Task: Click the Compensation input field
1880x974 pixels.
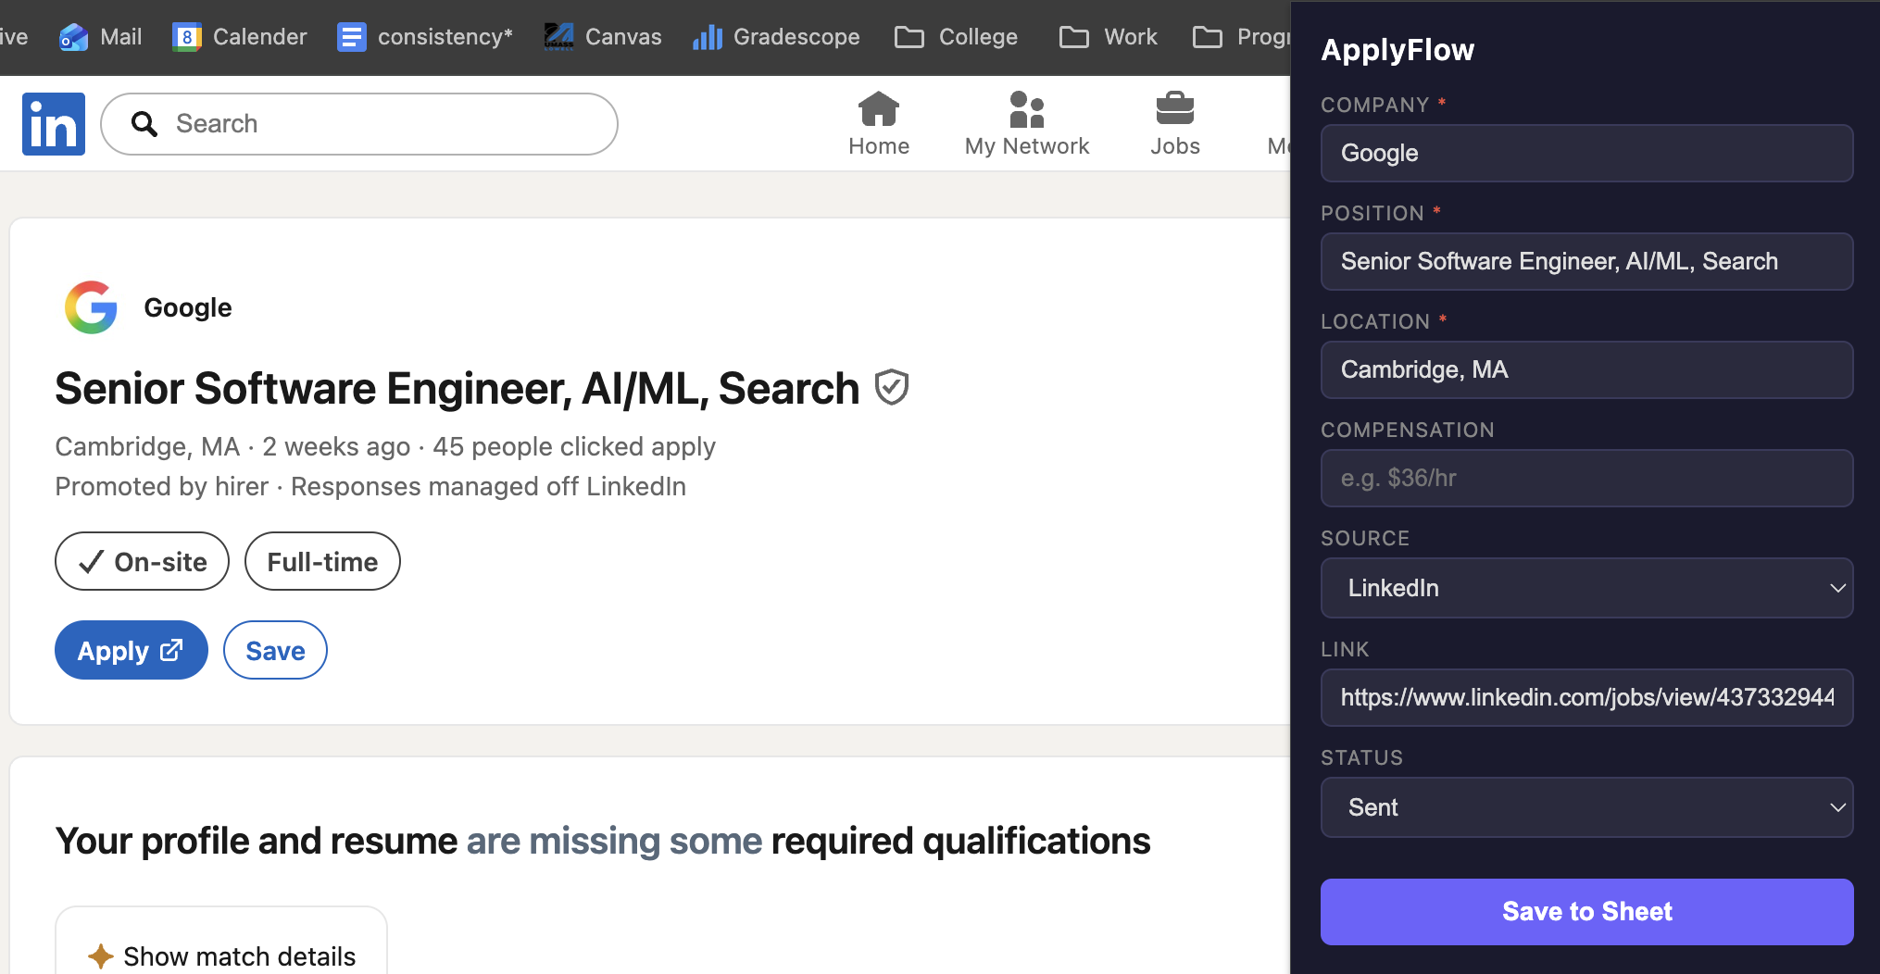Action: pos(1586,479)
